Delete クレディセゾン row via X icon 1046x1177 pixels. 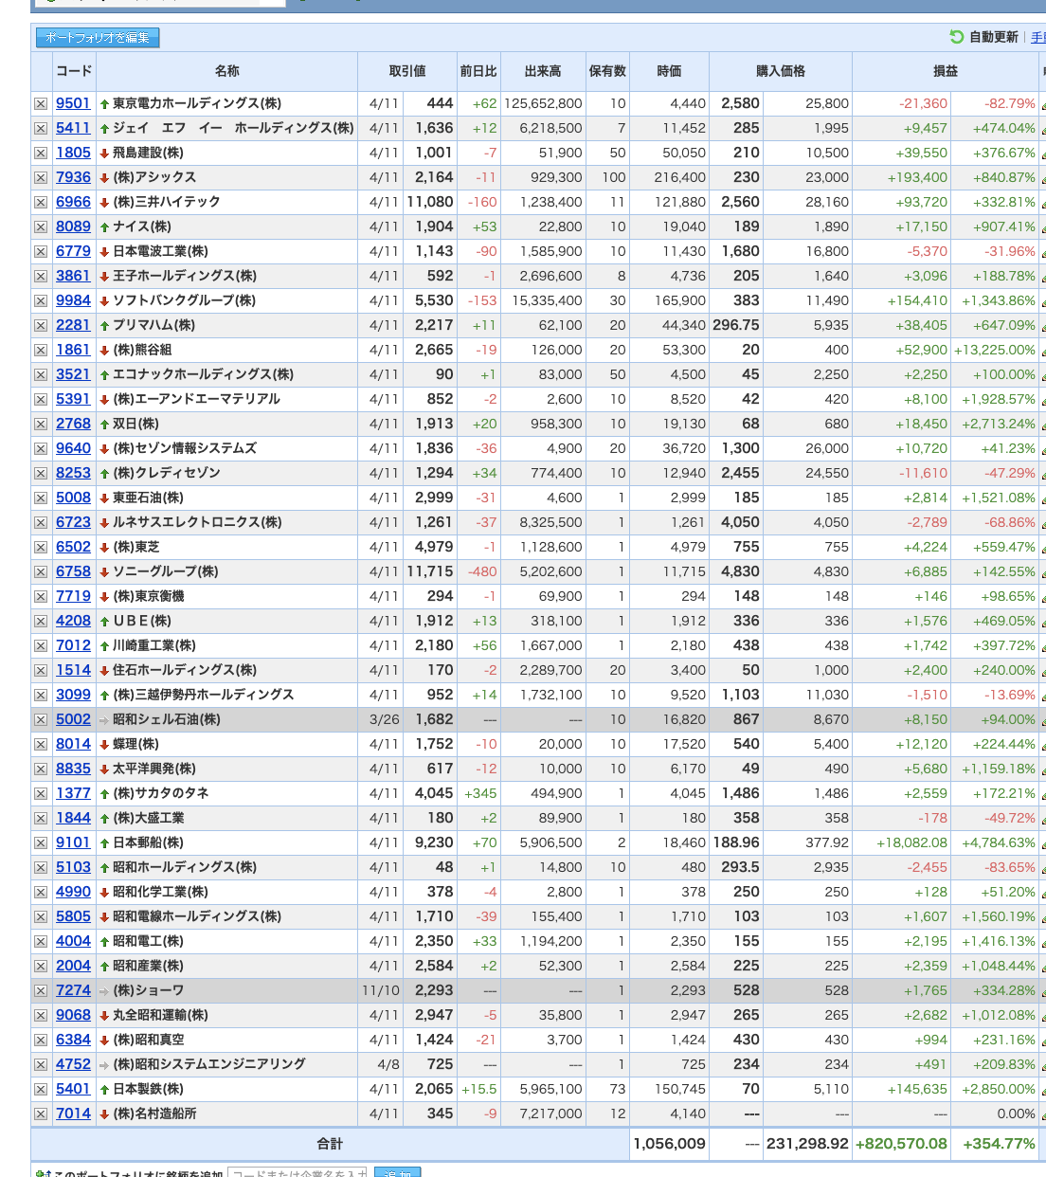tap(41, 473)
